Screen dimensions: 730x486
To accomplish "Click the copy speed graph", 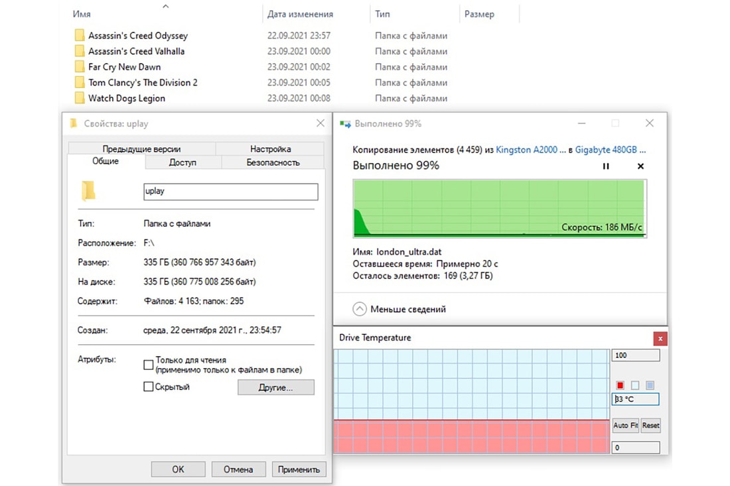I will (500, 208).
